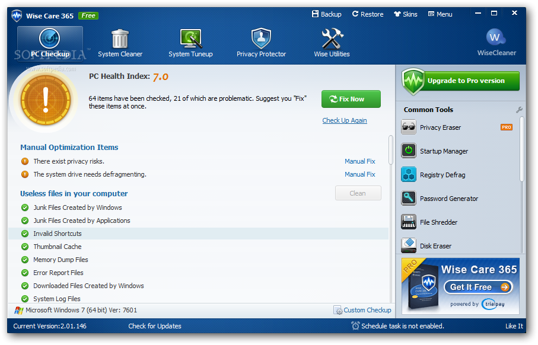Click the Get It Free button in the ad

pos(478,287)
